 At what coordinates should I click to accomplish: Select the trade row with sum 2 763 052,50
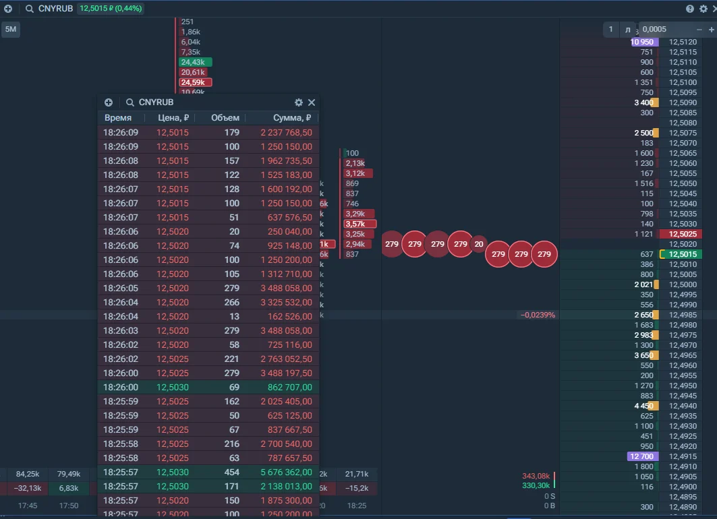(x=208, y=359)
